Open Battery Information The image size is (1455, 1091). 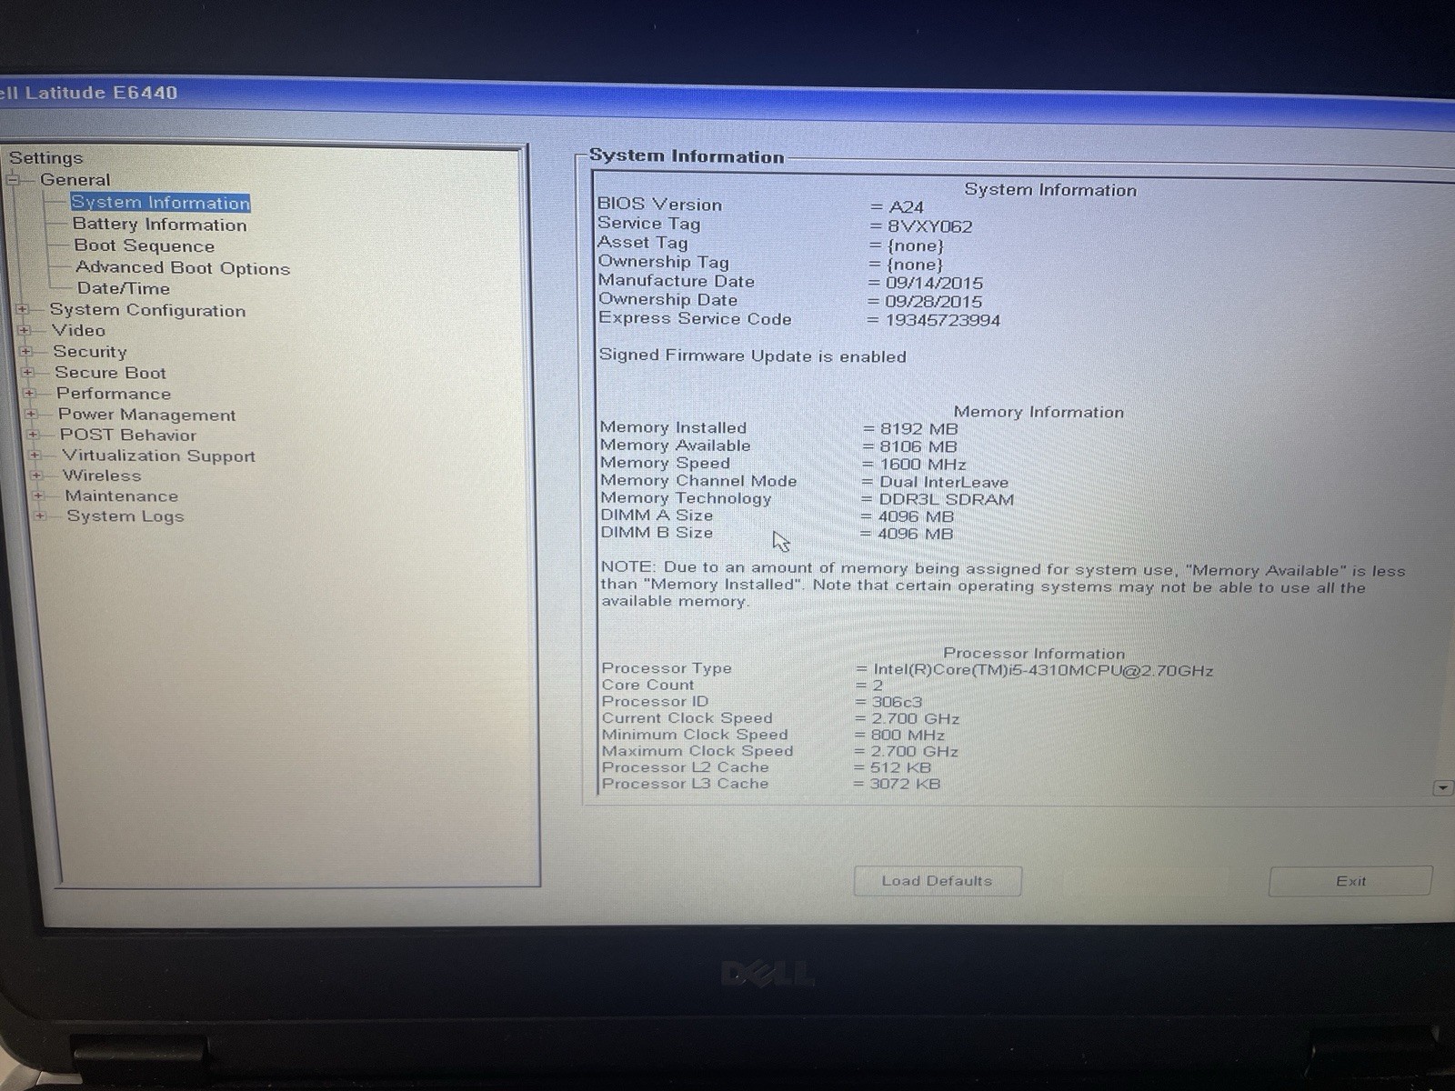[159, 225]
